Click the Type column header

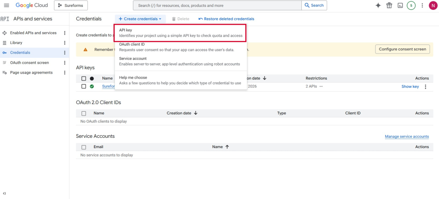pyautogui.click(x=282, y=113)
